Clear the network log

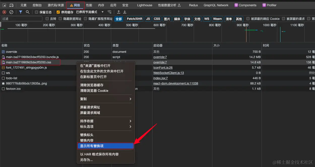[11, 12]
